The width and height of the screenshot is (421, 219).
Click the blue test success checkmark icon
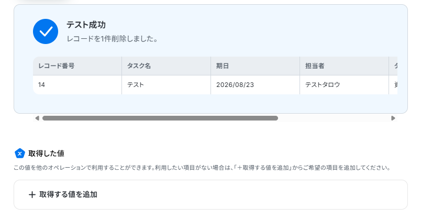tap(46, 31)
